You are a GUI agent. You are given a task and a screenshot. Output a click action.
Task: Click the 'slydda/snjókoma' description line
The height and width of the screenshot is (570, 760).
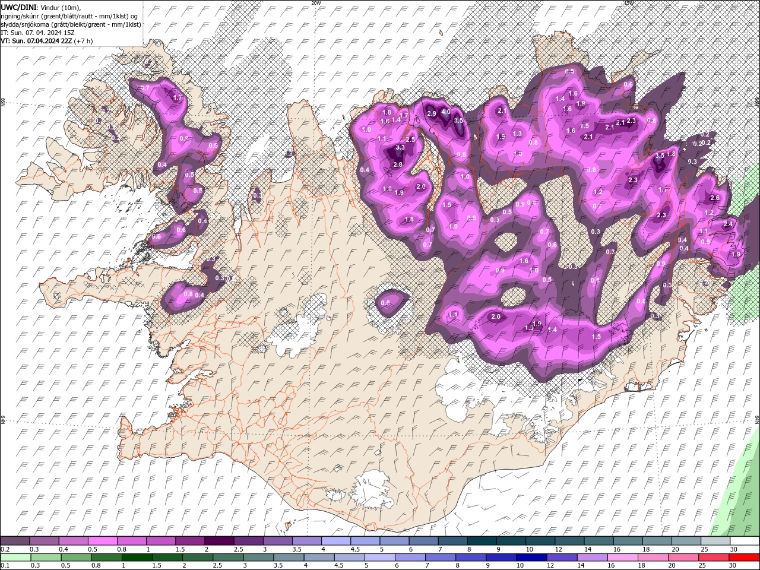click(71, 24)
